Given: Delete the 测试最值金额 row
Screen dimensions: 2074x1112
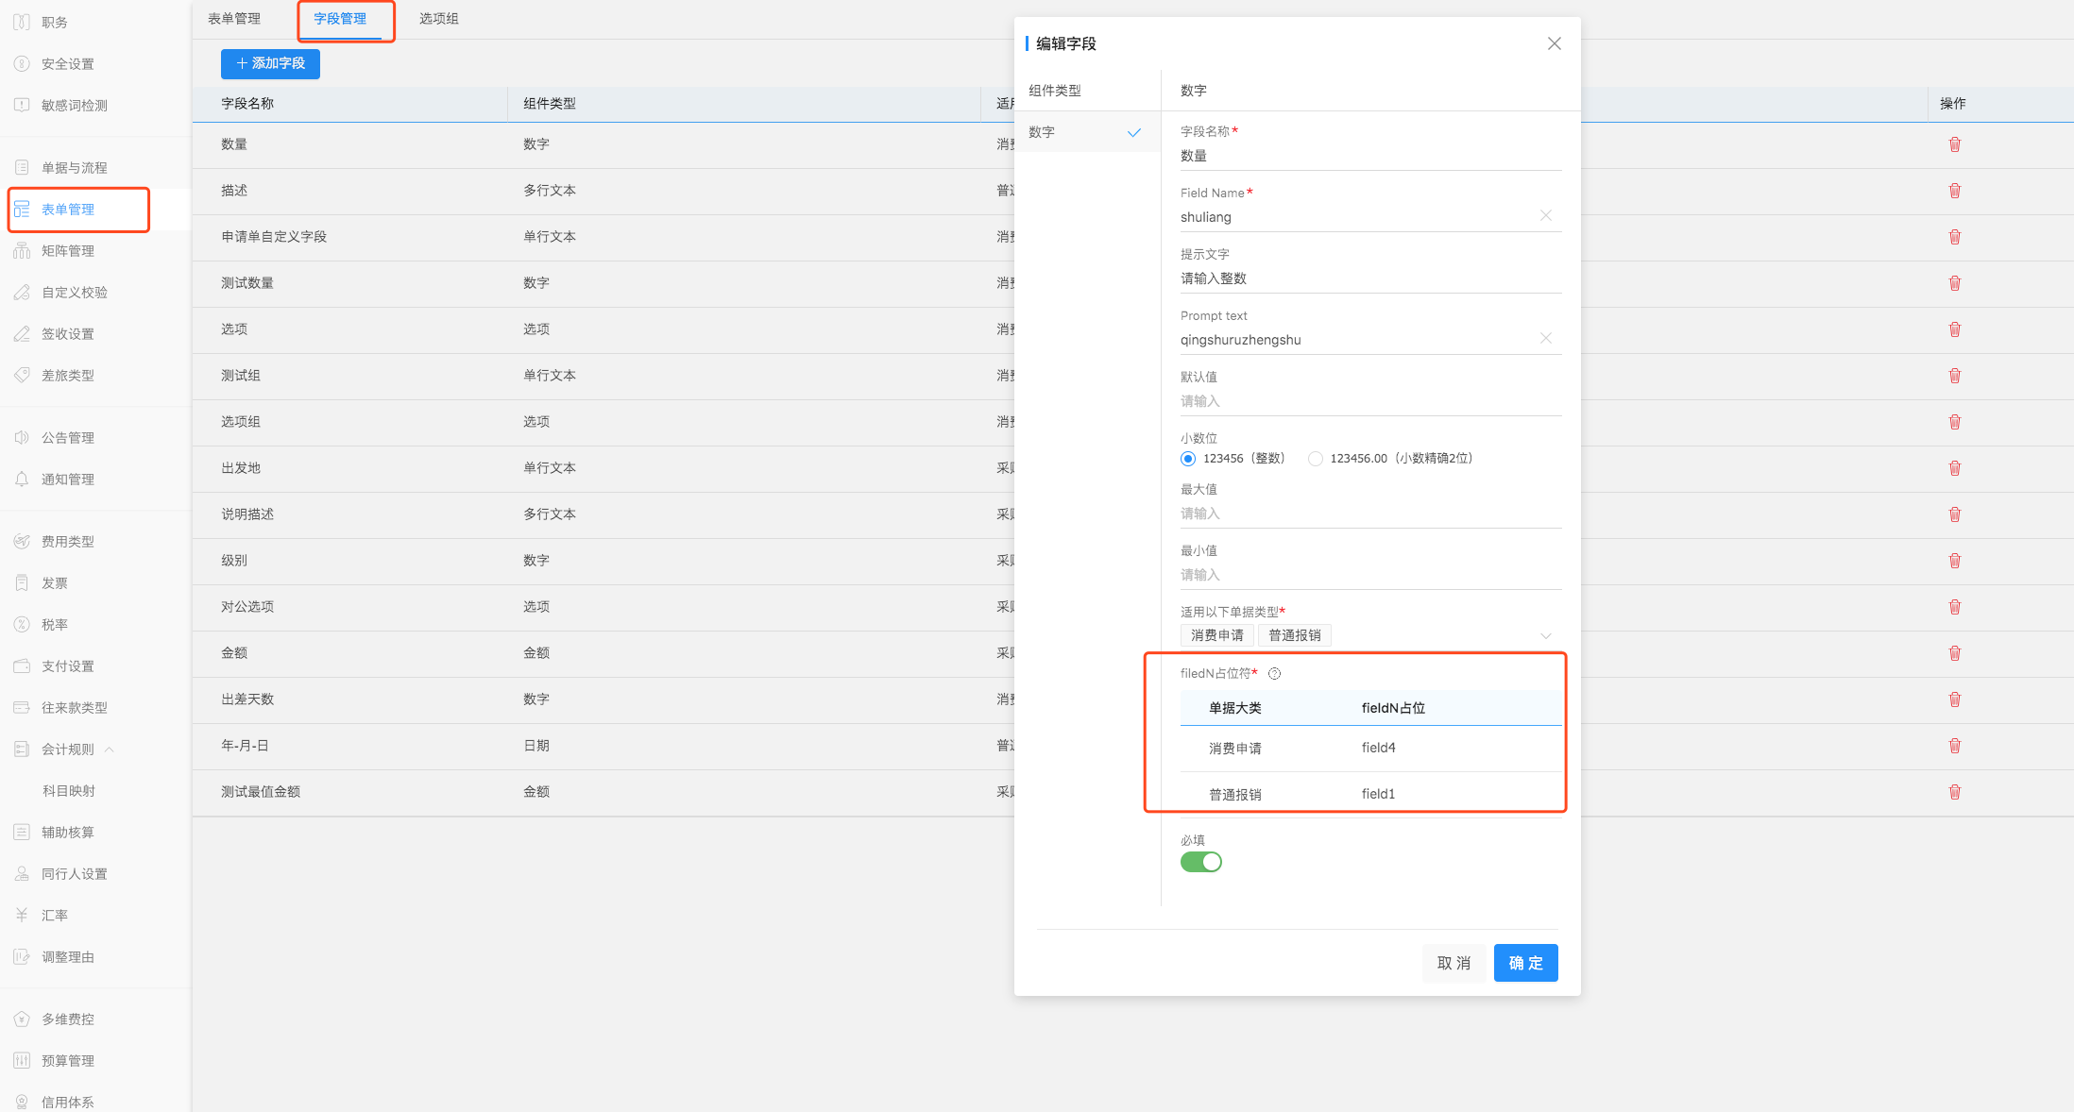Looking at the screenshot, I should [x=1955, y=792].
